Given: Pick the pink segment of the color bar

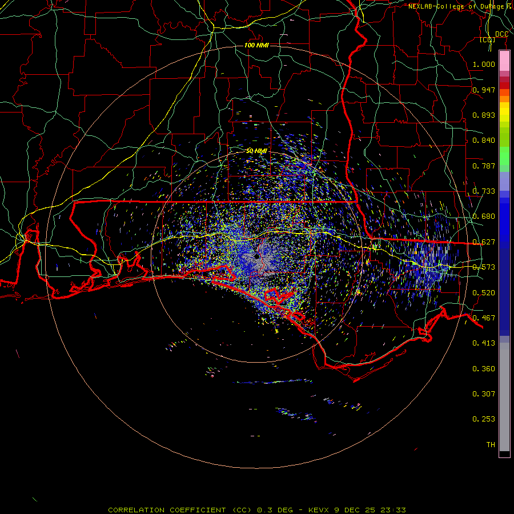Looking at the screenshot, I should (504, 61).
